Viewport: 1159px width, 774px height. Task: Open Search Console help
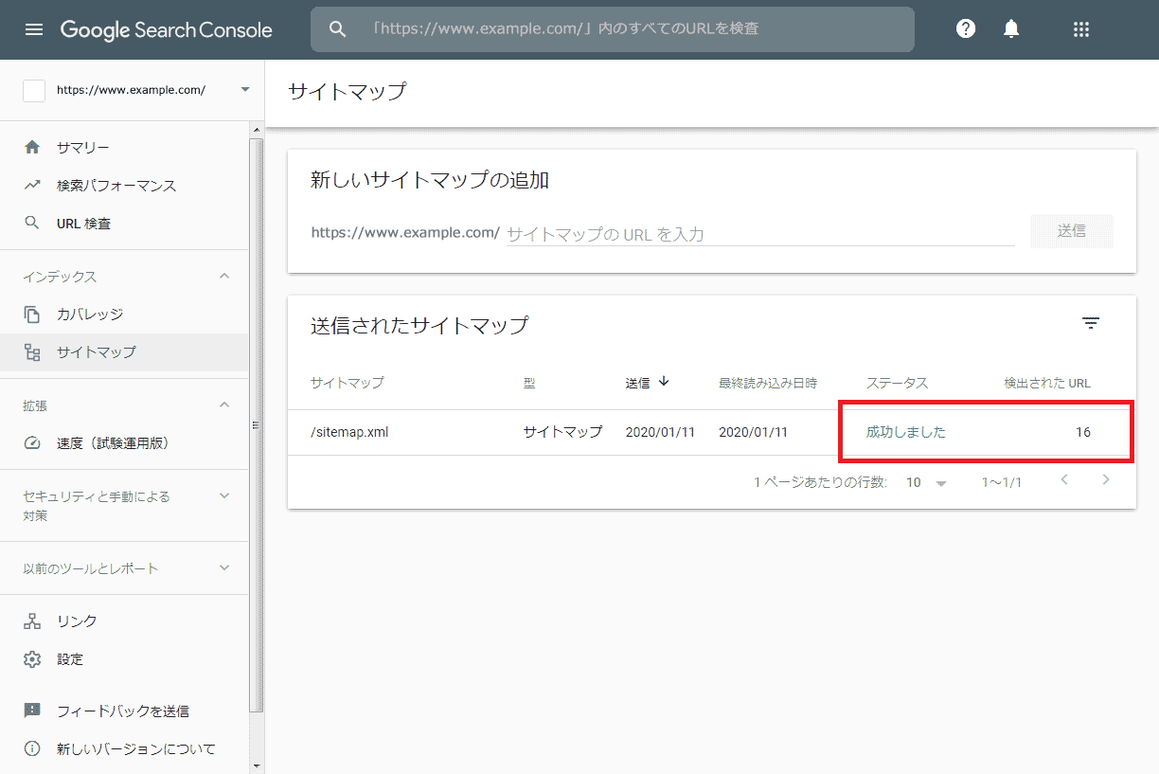tap(965, 28)
